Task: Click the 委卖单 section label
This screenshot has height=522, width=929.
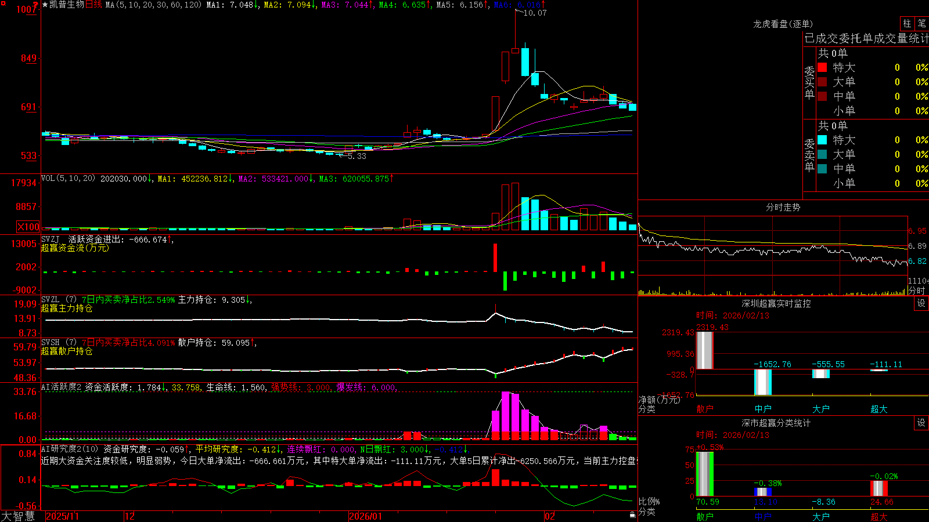Action: 809,154
